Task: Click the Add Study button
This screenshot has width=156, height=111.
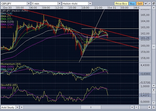Action: click(x=8, y=107)
